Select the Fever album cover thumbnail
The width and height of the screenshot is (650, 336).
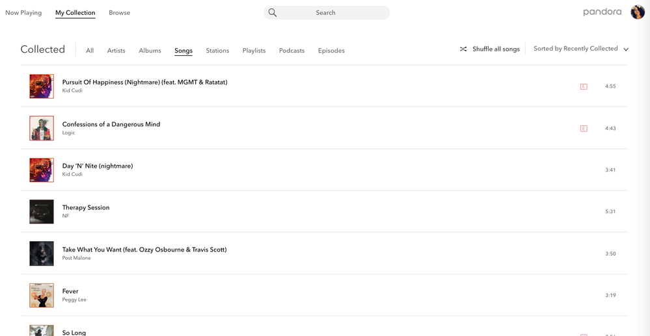point(42,296)
